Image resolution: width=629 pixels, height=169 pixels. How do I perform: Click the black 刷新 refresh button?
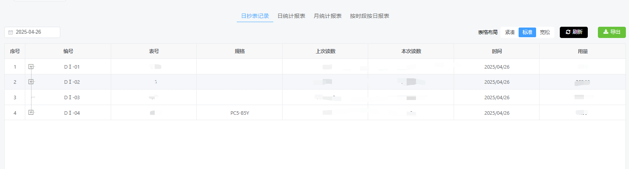point(573,32)
